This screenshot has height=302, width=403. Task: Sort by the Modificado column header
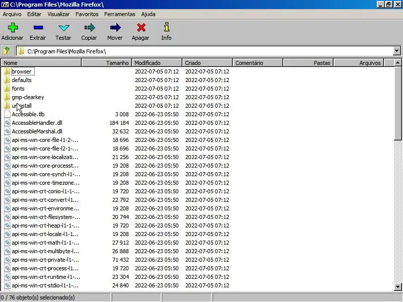[157, 62]
